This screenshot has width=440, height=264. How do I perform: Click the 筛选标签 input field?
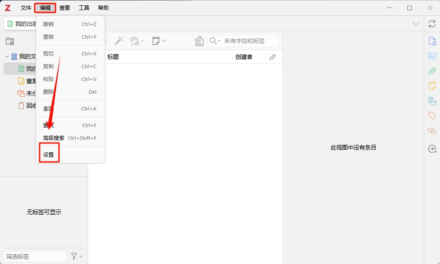[x=34, y=256]
